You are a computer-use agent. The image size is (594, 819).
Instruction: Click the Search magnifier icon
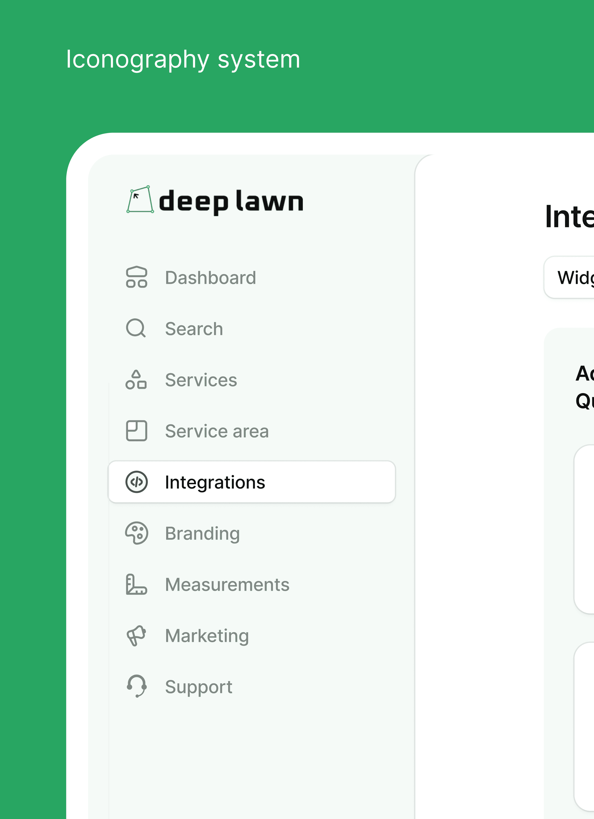point(136,328)
